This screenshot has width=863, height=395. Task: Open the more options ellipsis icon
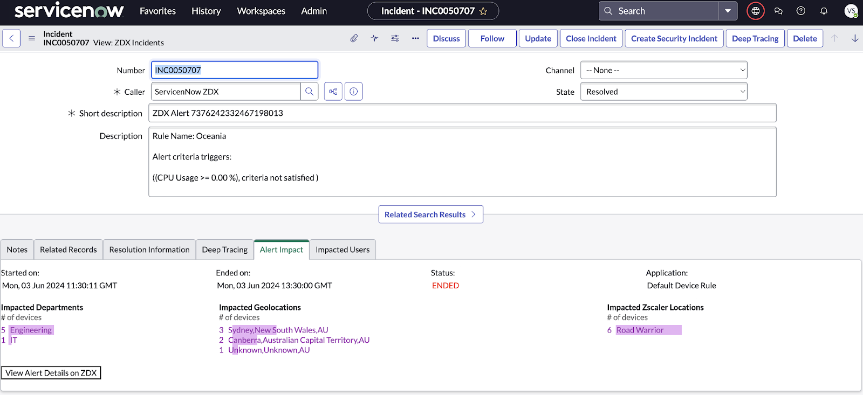click(x=415, y=38)
